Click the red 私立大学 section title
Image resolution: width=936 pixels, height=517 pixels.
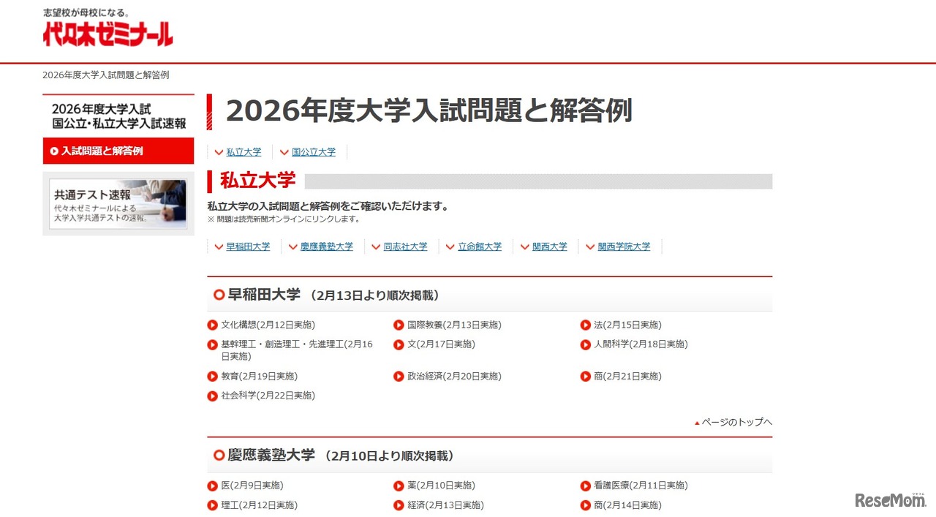click(257, 180)
